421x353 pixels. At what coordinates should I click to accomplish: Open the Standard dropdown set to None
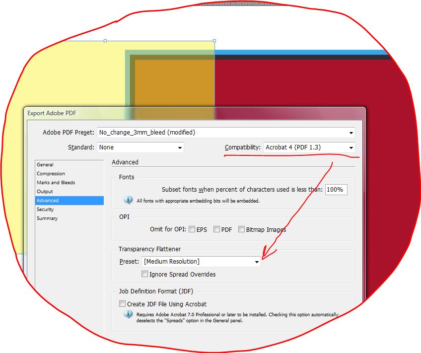(x=140, y=147)
